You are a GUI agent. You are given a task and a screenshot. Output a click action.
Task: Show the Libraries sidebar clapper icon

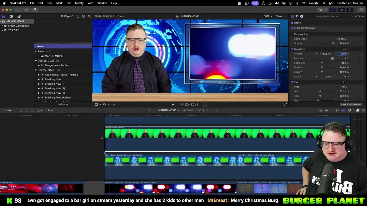(3, 16)
